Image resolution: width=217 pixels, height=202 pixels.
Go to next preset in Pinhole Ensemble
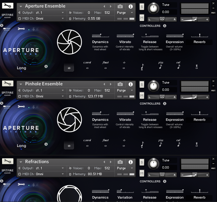tap(111, 84)
